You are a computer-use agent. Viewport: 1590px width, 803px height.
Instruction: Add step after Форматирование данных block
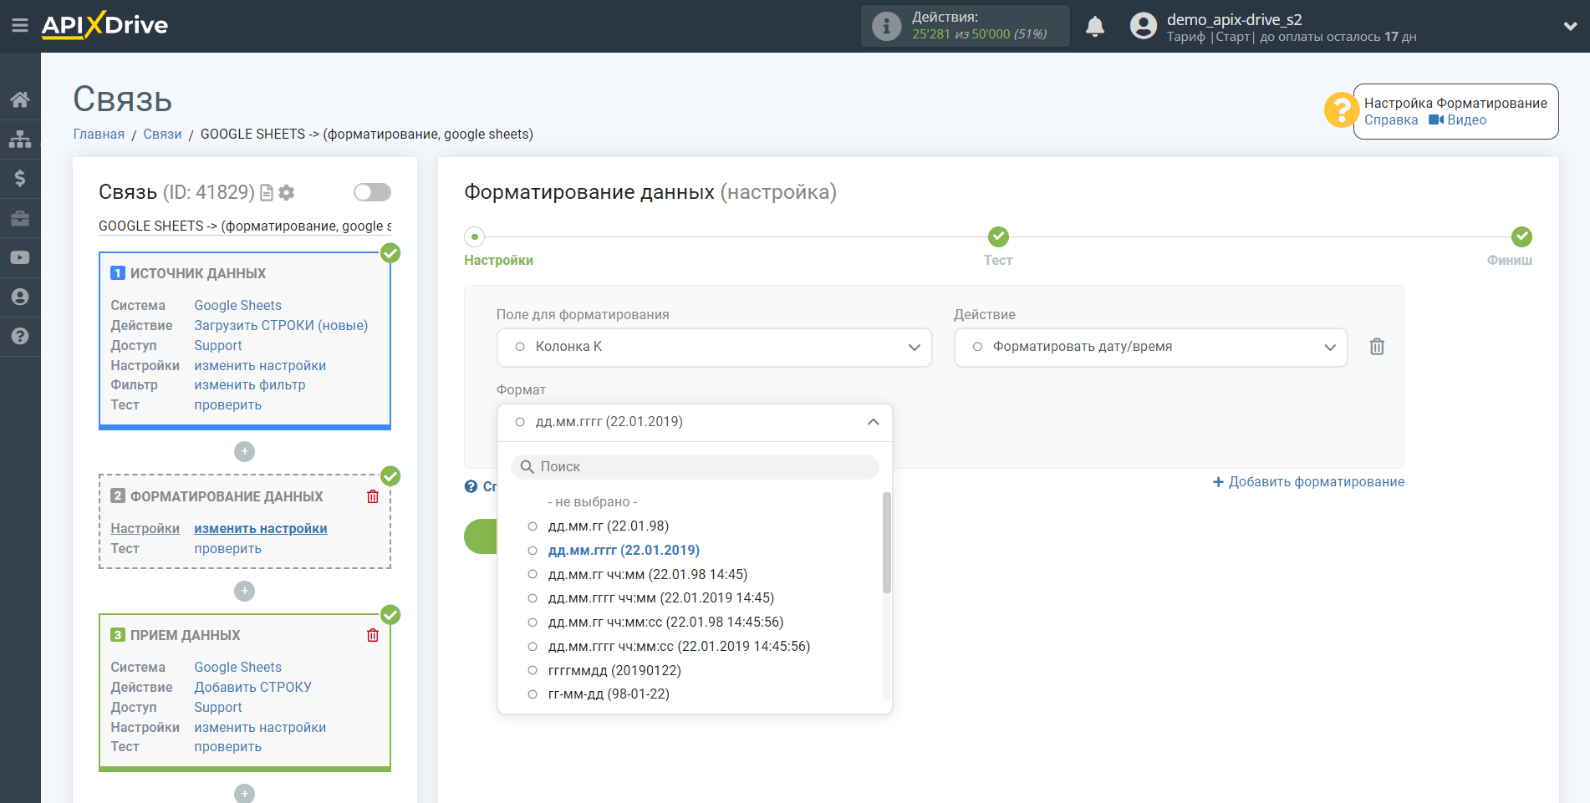(x=244, y=591)
